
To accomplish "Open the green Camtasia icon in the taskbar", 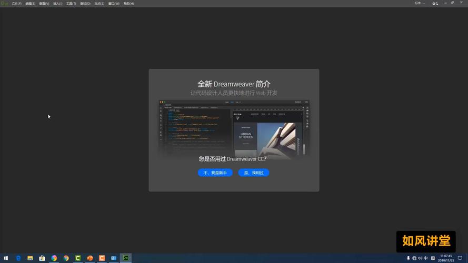I will tap(78, 258).
